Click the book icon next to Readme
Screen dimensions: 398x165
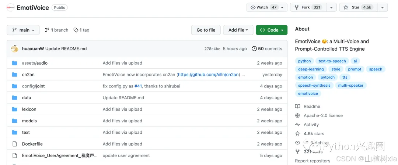[297, 107]
